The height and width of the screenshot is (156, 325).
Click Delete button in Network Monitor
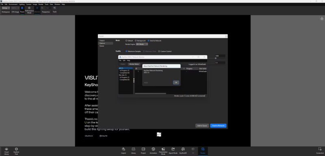tap(123, 64)
